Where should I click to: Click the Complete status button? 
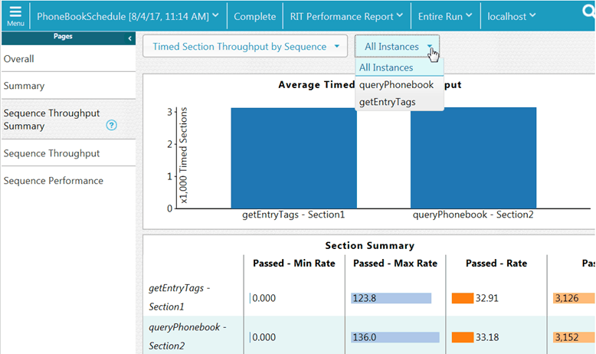point(254,16)
